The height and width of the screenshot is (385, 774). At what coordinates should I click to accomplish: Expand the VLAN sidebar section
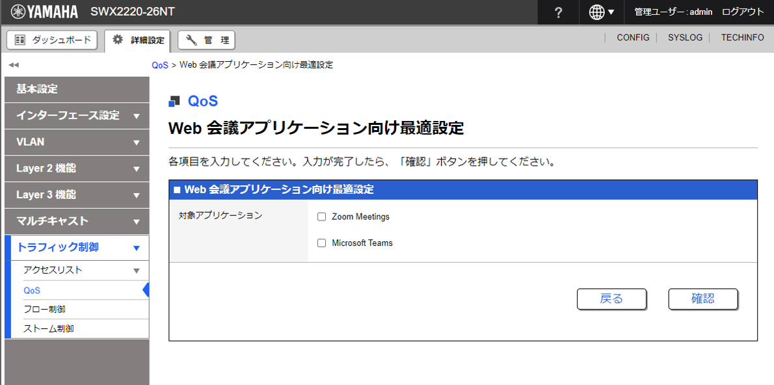pyautogui.click(x=77, y=142)
